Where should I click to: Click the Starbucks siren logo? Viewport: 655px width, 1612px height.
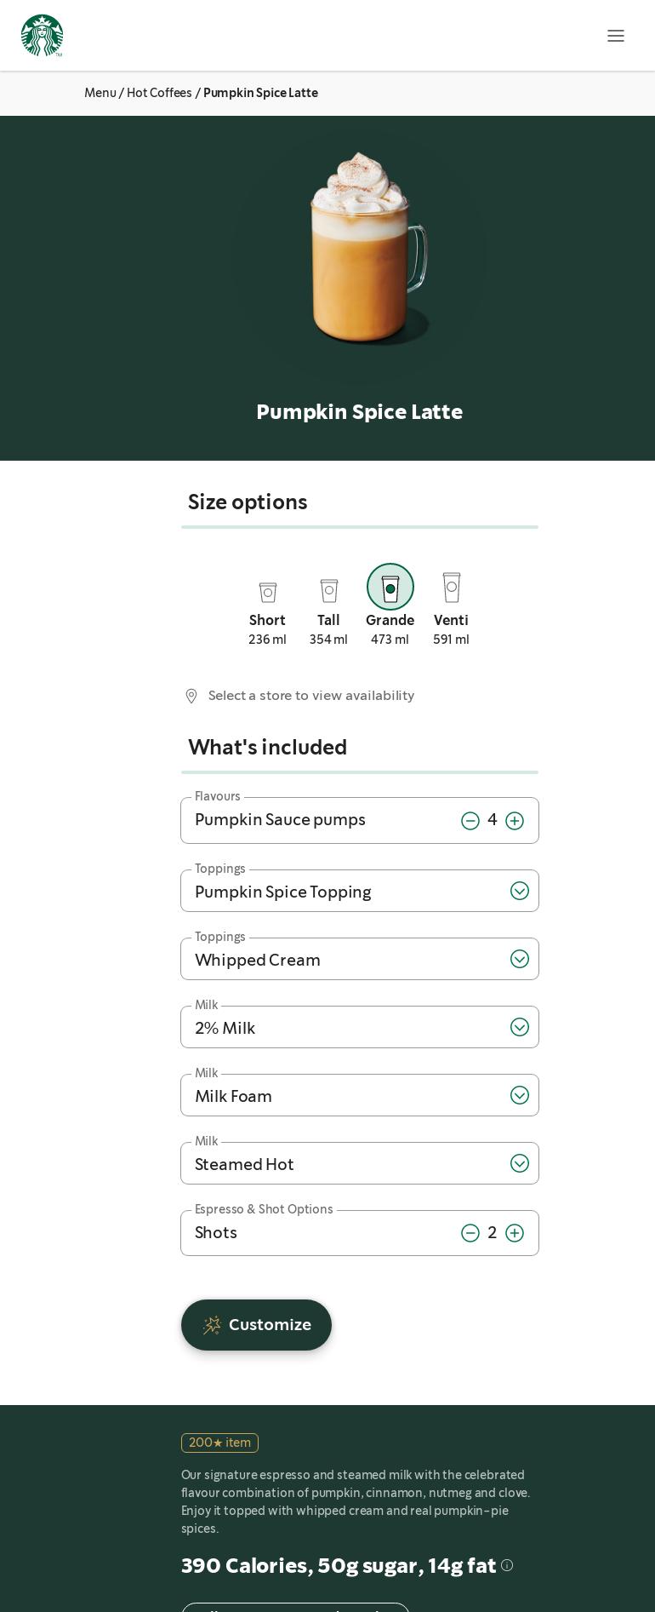[42, 36]
